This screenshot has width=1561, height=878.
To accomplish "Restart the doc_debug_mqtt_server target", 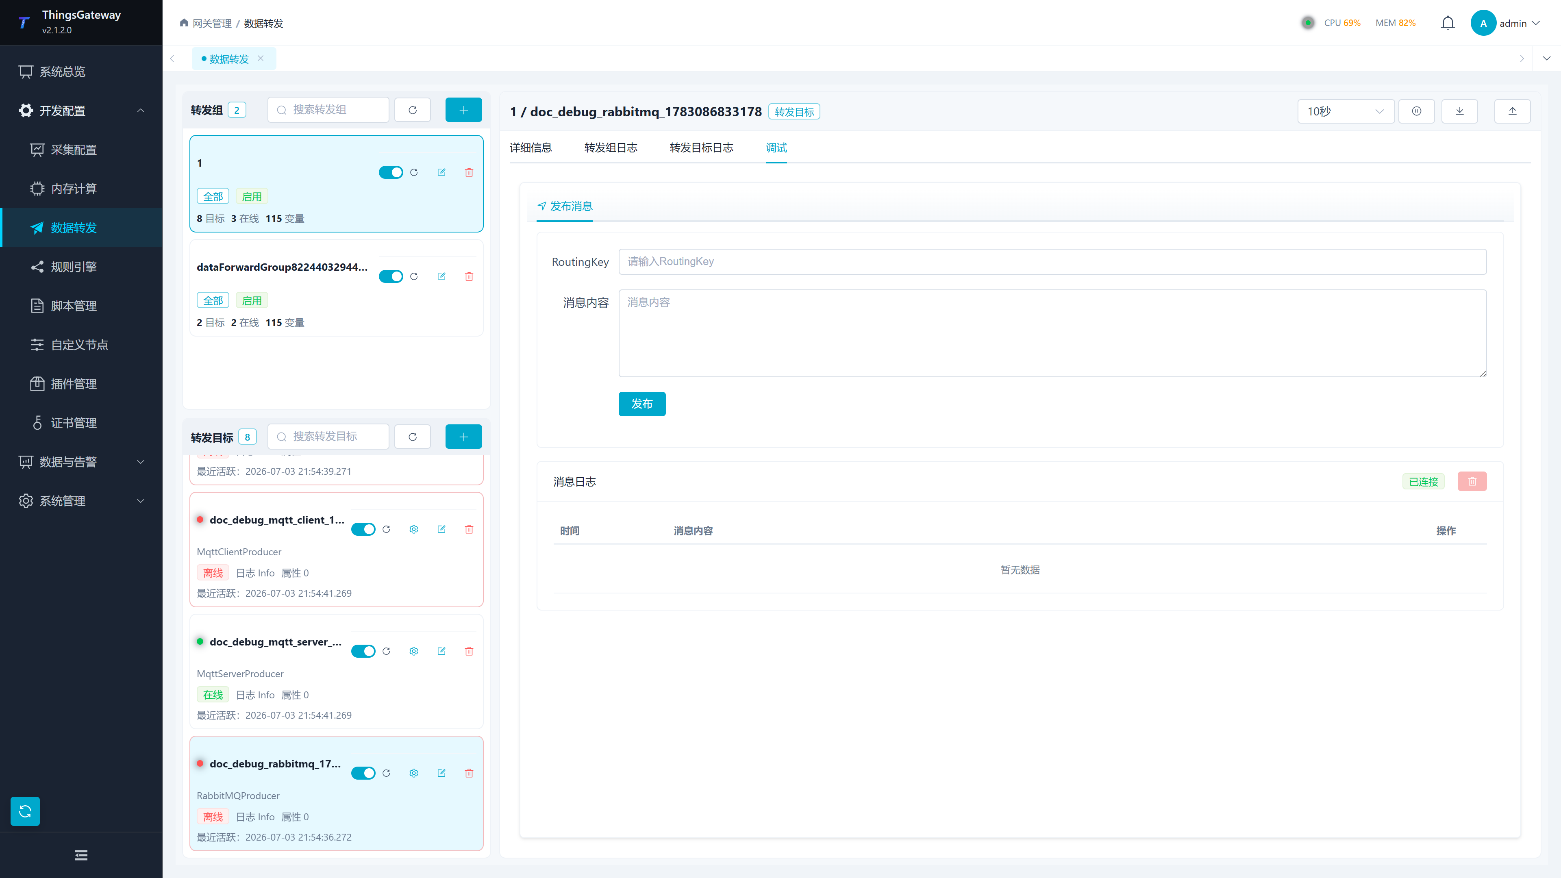I will 387,651.
